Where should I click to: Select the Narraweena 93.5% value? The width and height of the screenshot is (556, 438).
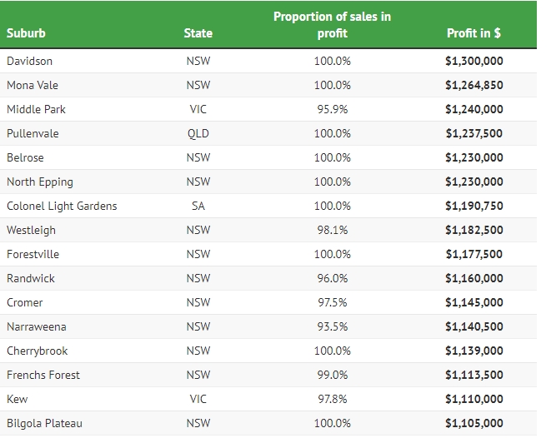click(332, 326)
